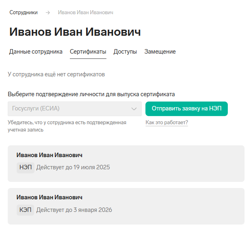Click Иванов Иван Иванович breadcrumb item
Screen dimensions: 251x231
click(x=85, y=13)
